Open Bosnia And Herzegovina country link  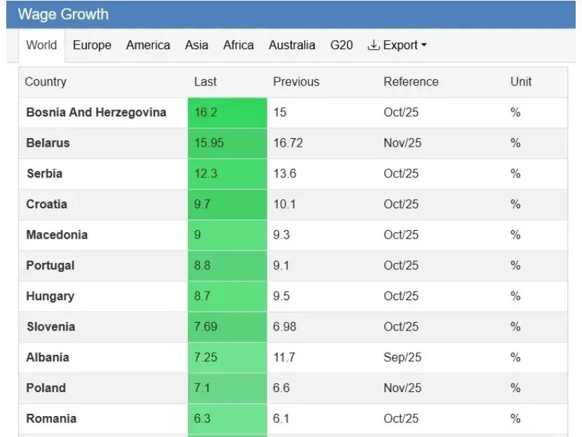click(x=96, y=112)
